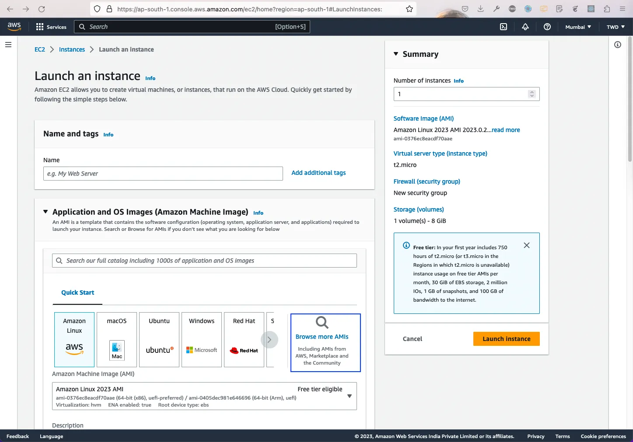Open the browser developer tools wrench icon
This screenshot has width=633, height=442.
pyautogui.click(x=497, y=9)
